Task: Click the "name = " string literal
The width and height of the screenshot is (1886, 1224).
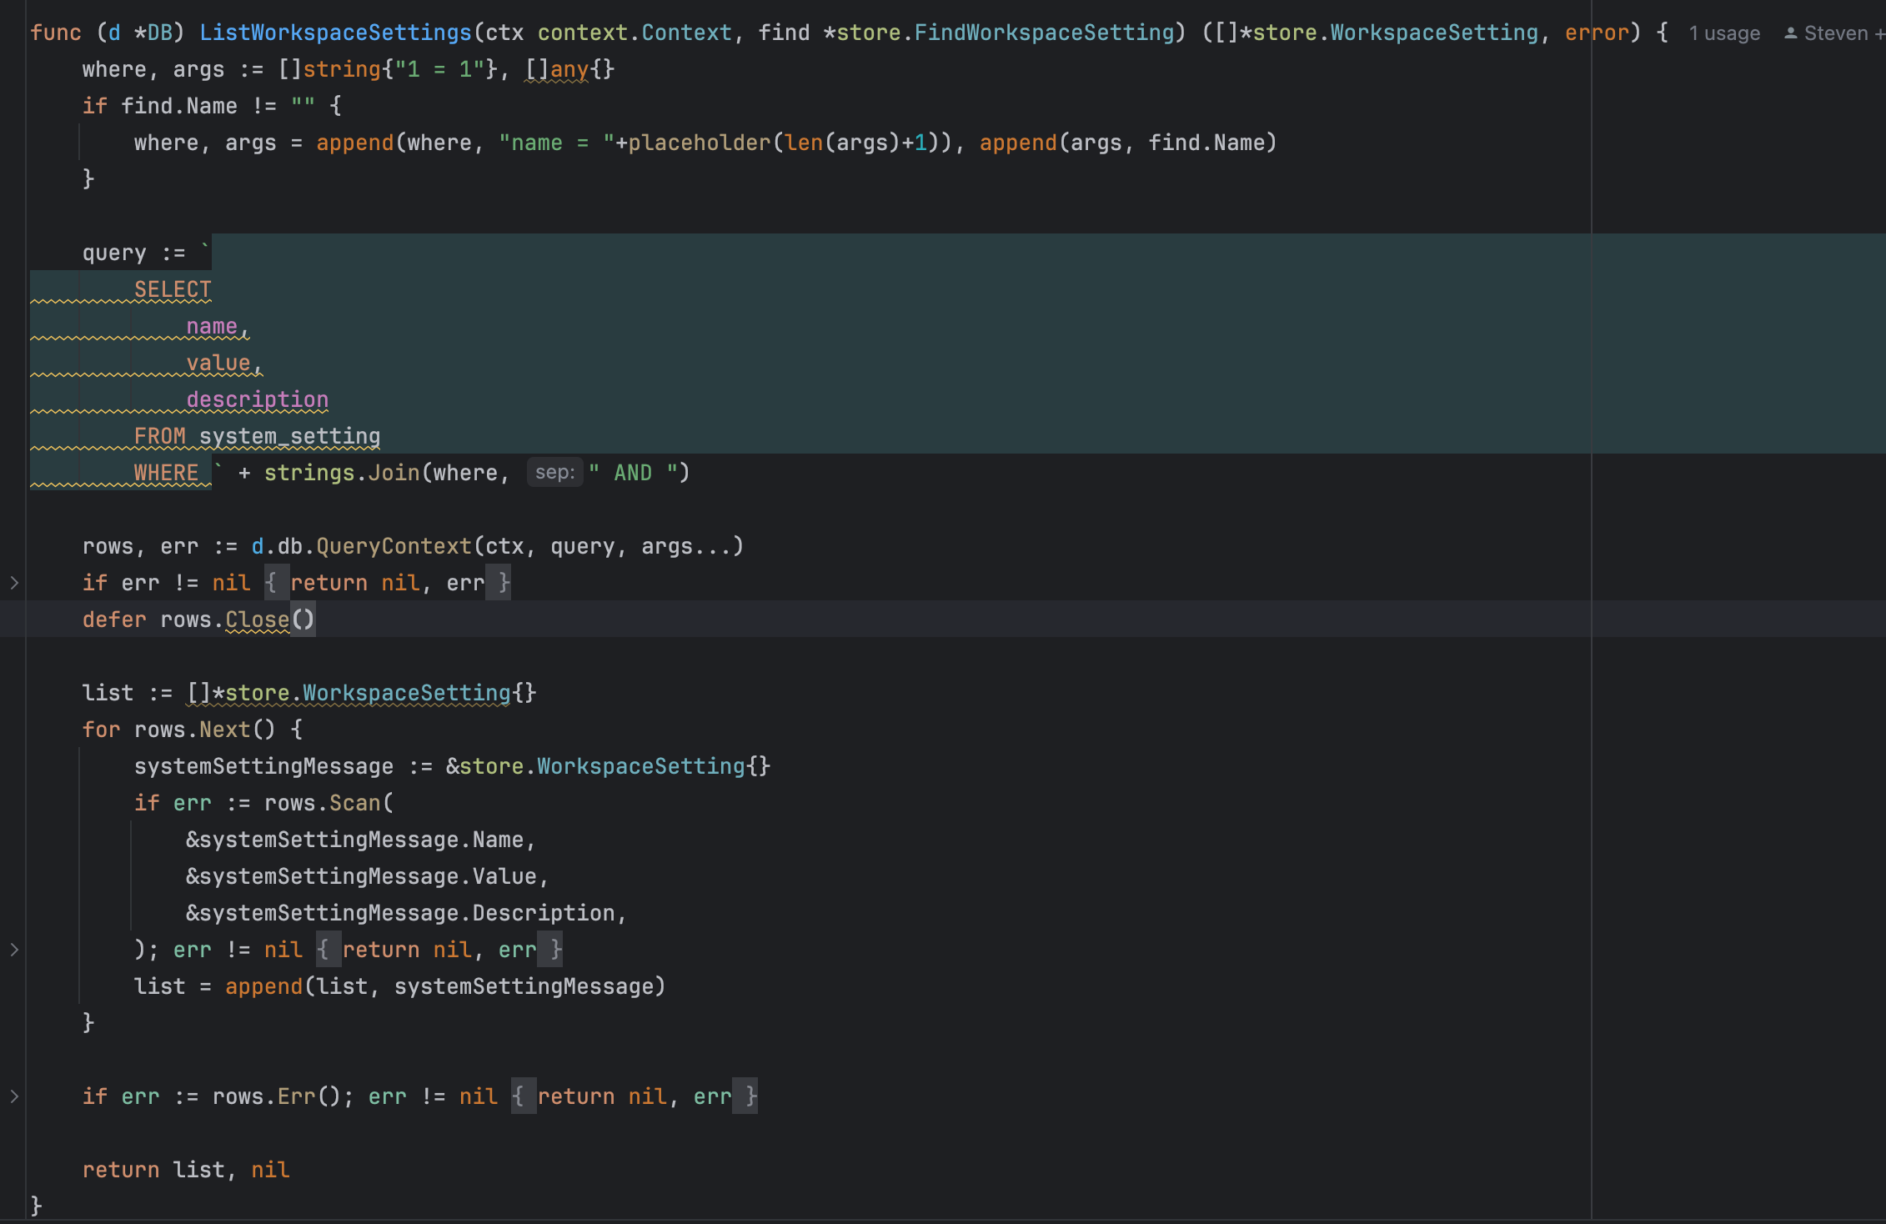Action: 556,143
